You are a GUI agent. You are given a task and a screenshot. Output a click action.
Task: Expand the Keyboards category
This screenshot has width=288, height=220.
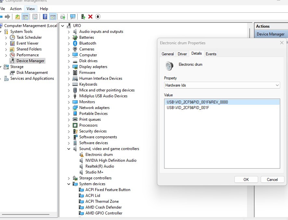click(x=69, y=85)
